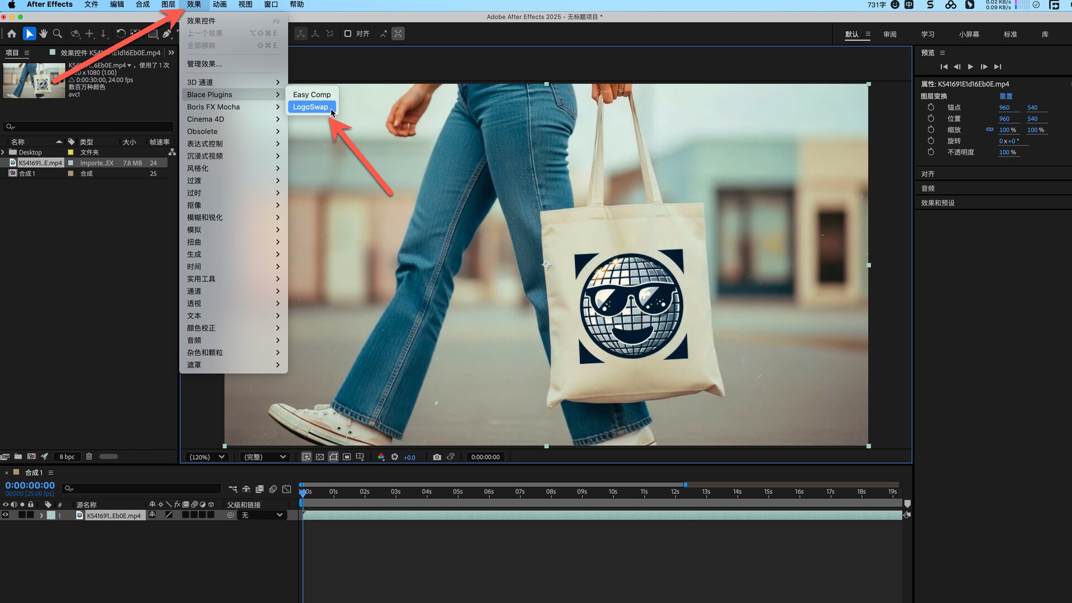This screenshot has width=1072, height=603.
Task: Click the Home icon in the toolbar
Action: coord(12,34)
